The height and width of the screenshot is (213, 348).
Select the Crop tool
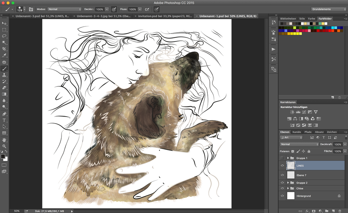[4, 49]
